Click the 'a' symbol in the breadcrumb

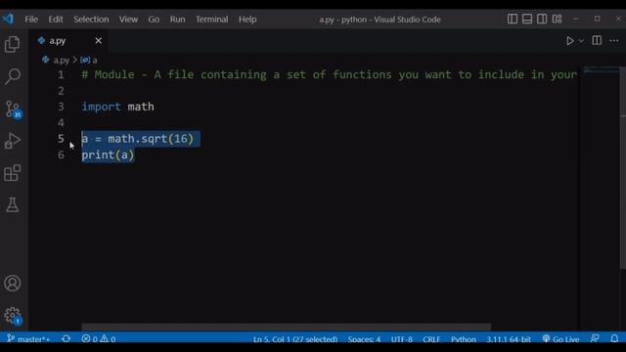coord(95,61)
